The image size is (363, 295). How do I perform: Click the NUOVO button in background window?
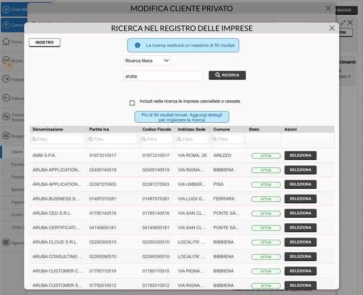tap(346, 10)
